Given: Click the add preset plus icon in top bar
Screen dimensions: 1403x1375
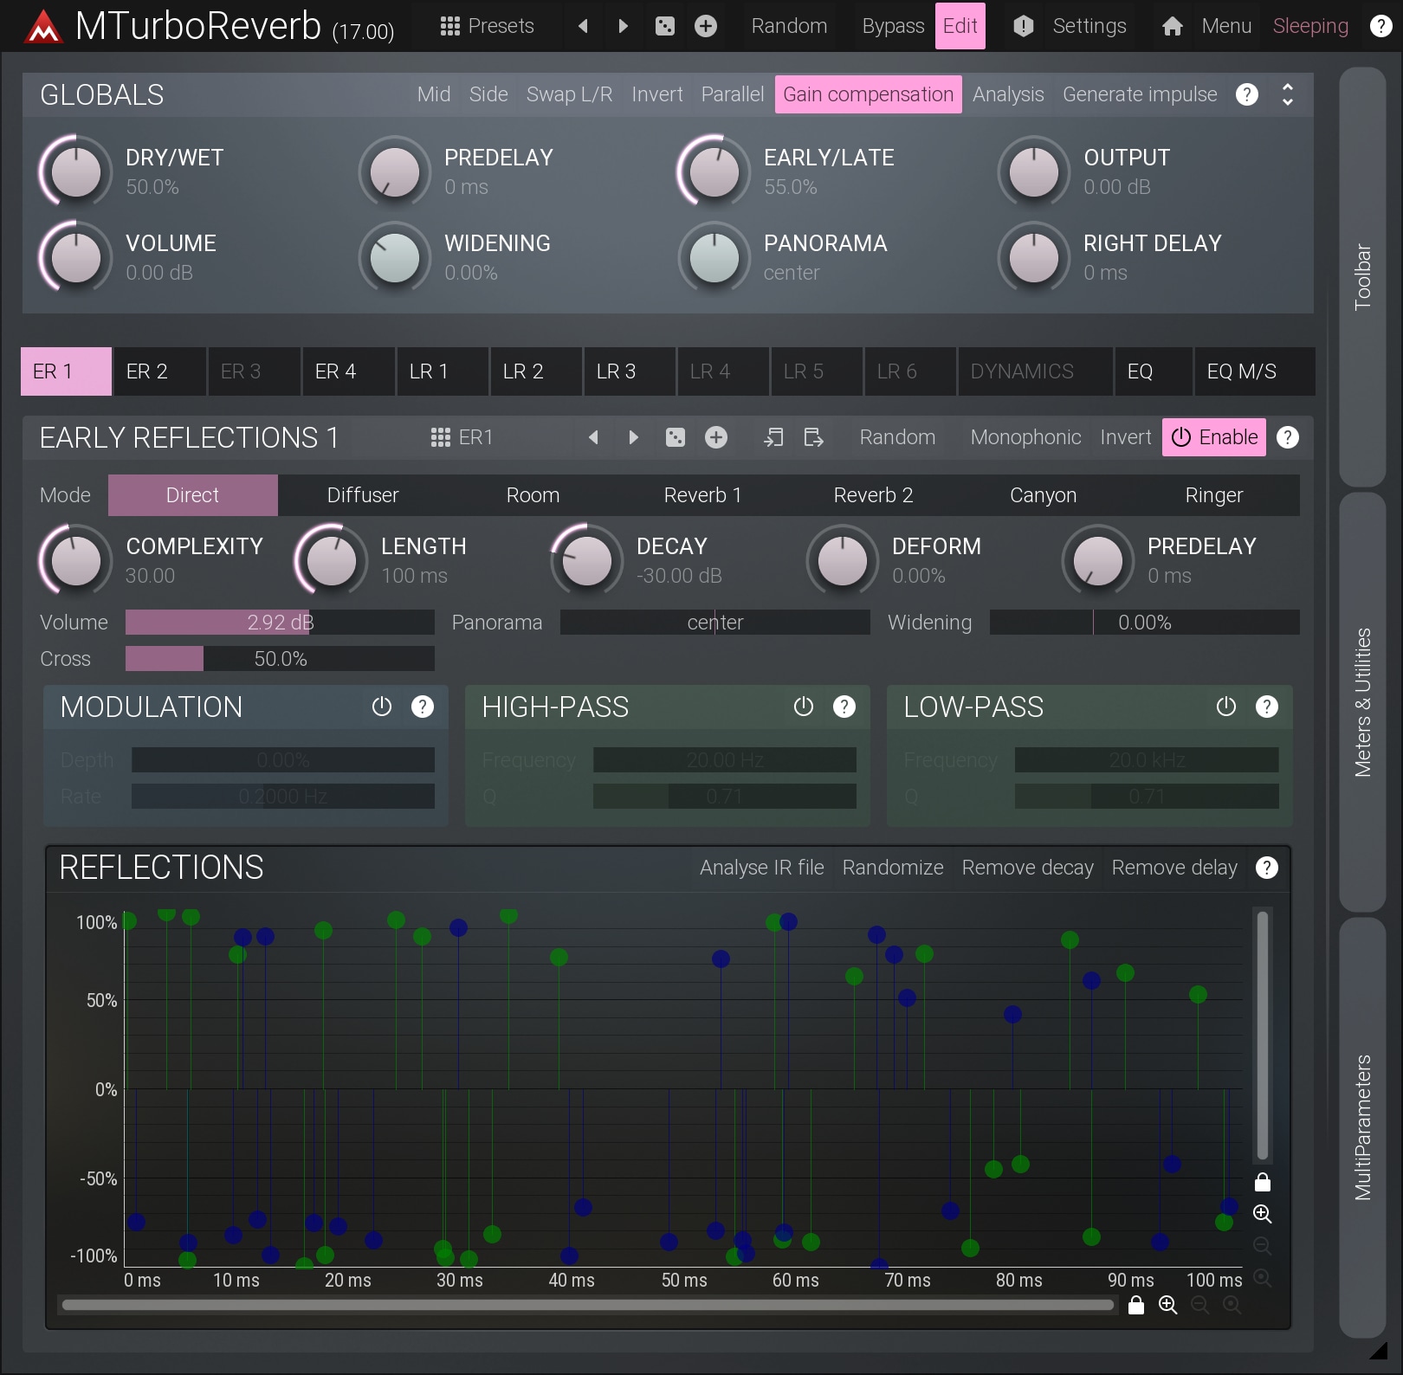Looking at the screenshot, I should click(x=706, y=26).
